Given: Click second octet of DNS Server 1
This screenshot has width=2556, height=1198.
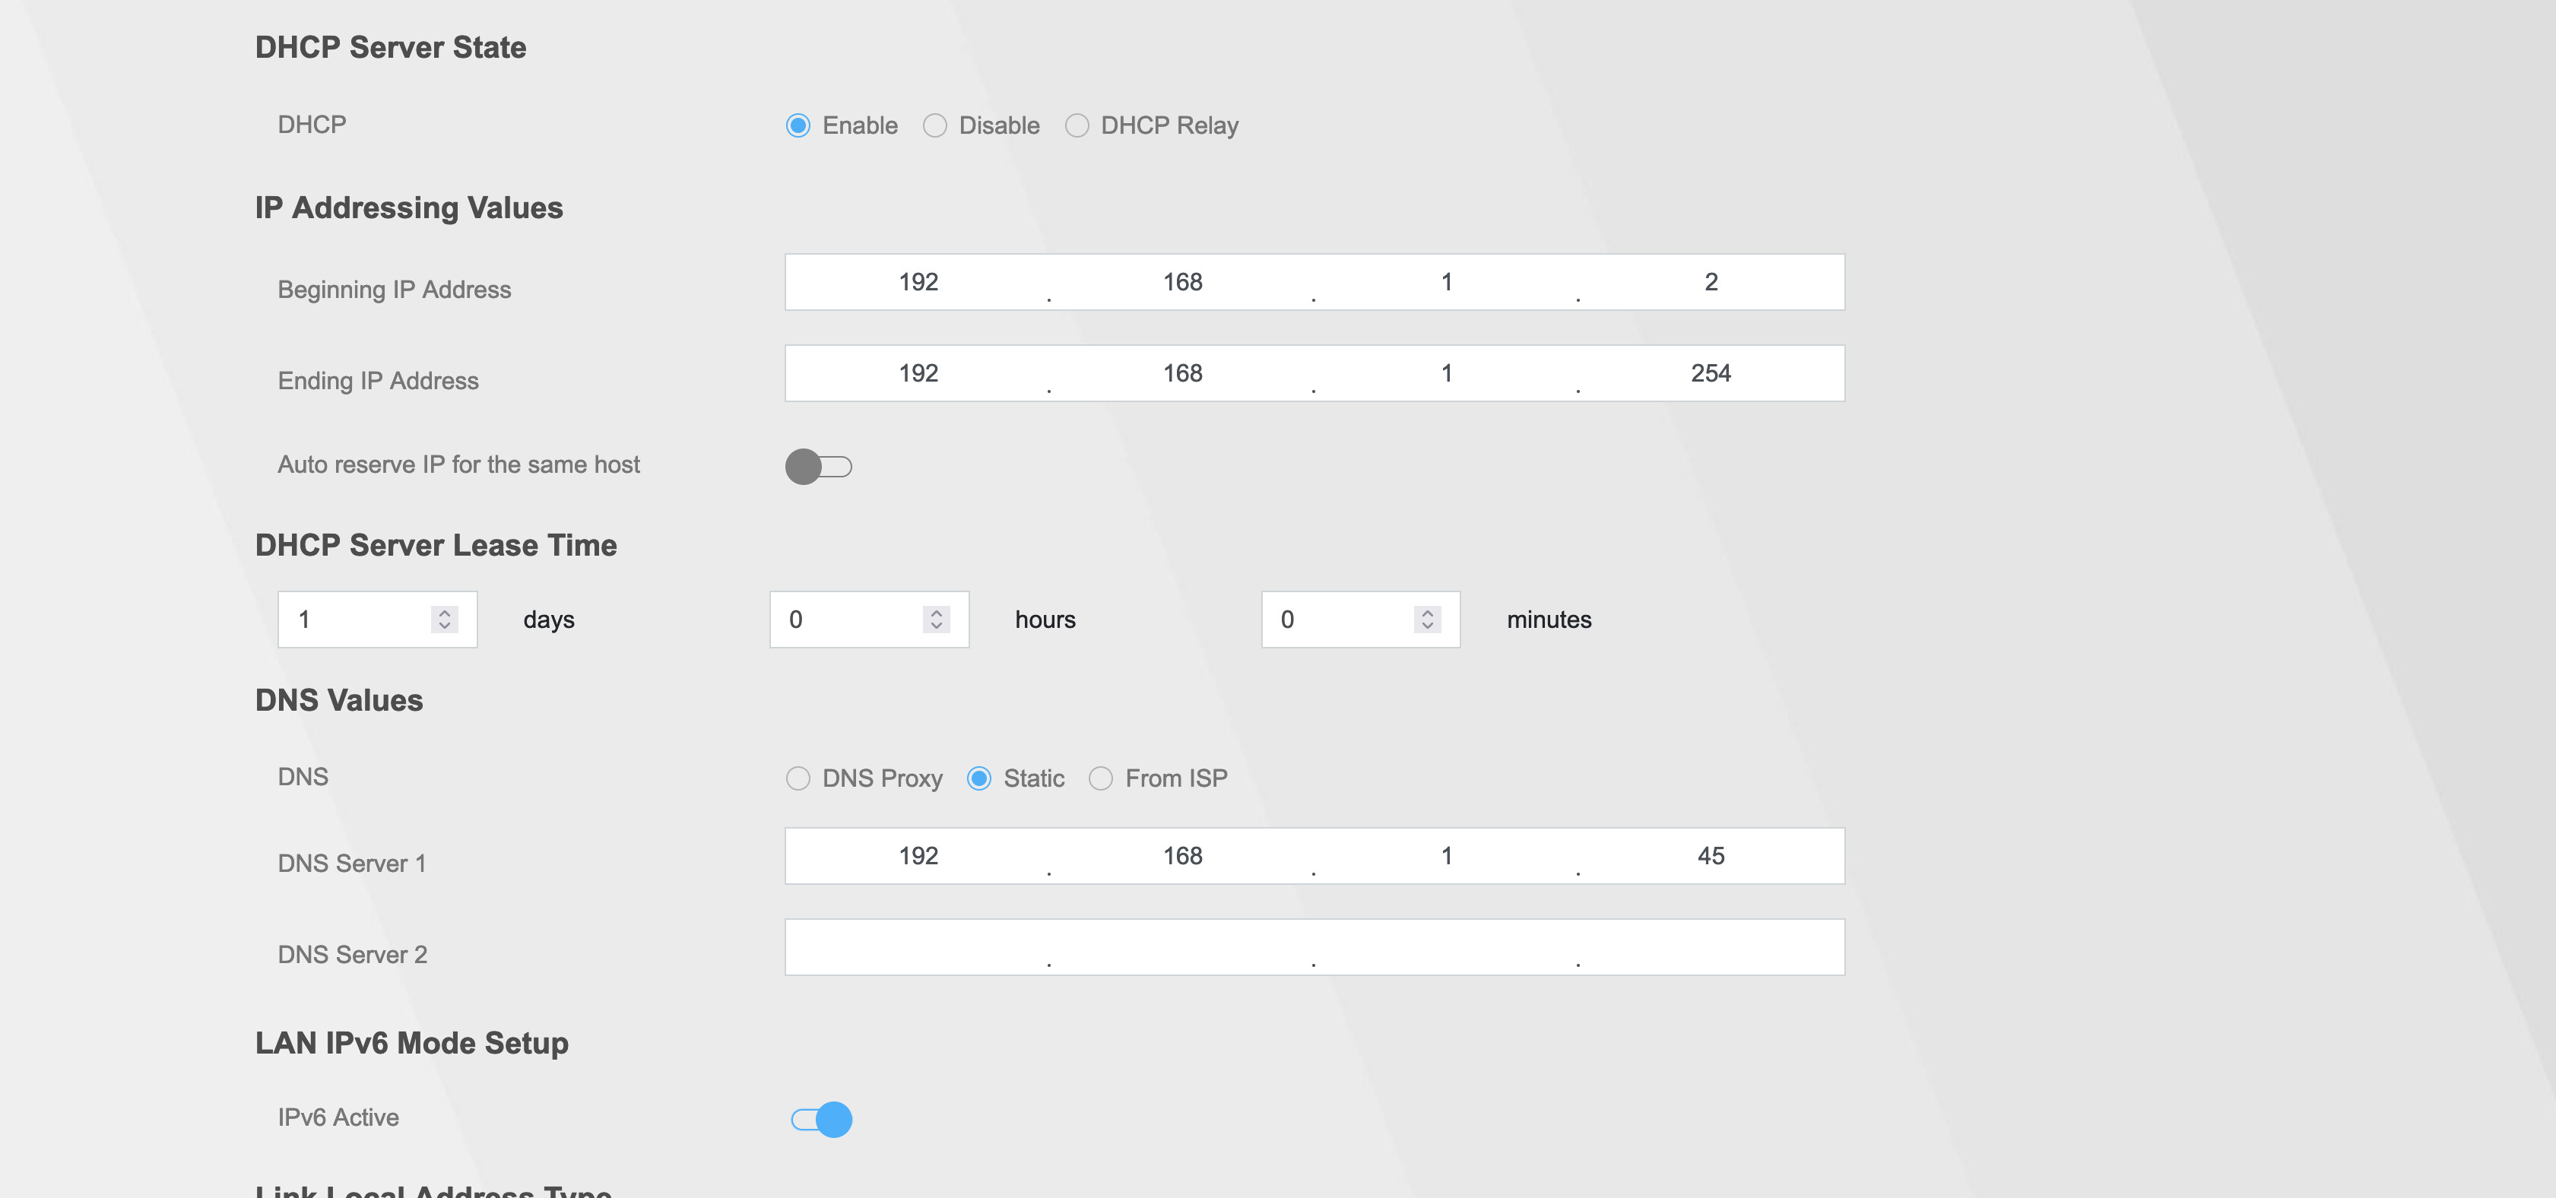Looking at the screenshot, I should 1181,856.
